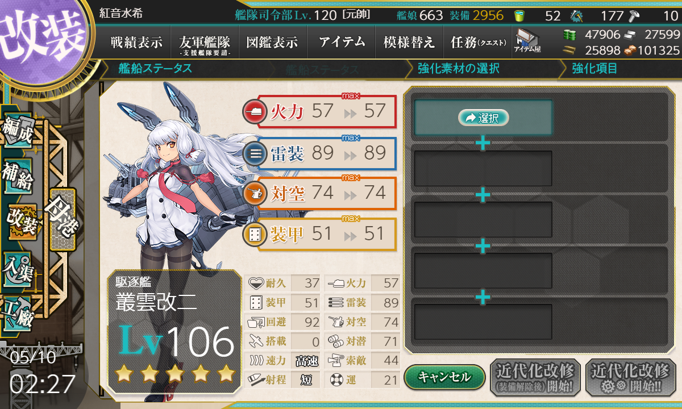
Task: Open 図鑑表示 encyclopedia menu
Action: tap(272, 42)
